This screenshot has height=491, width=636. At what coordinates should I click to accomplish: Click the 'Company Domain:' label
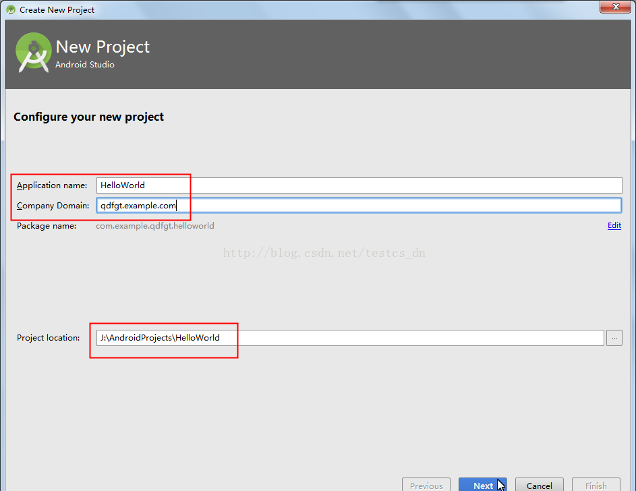tap(53, 206)
